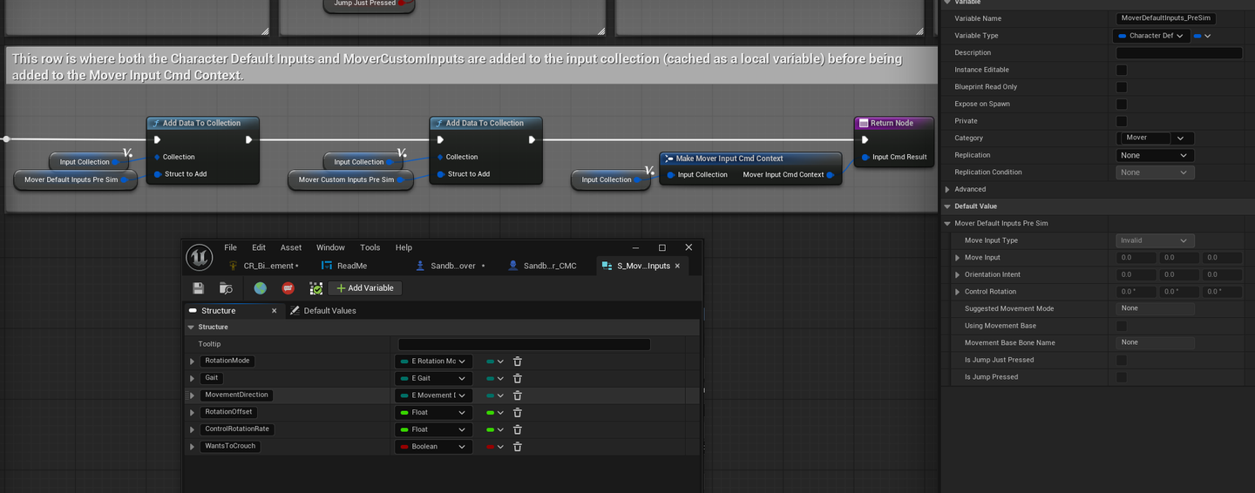Screen dimensions: 1255x493
Task: Open the Tools menu
Action: tap(370, 247)
